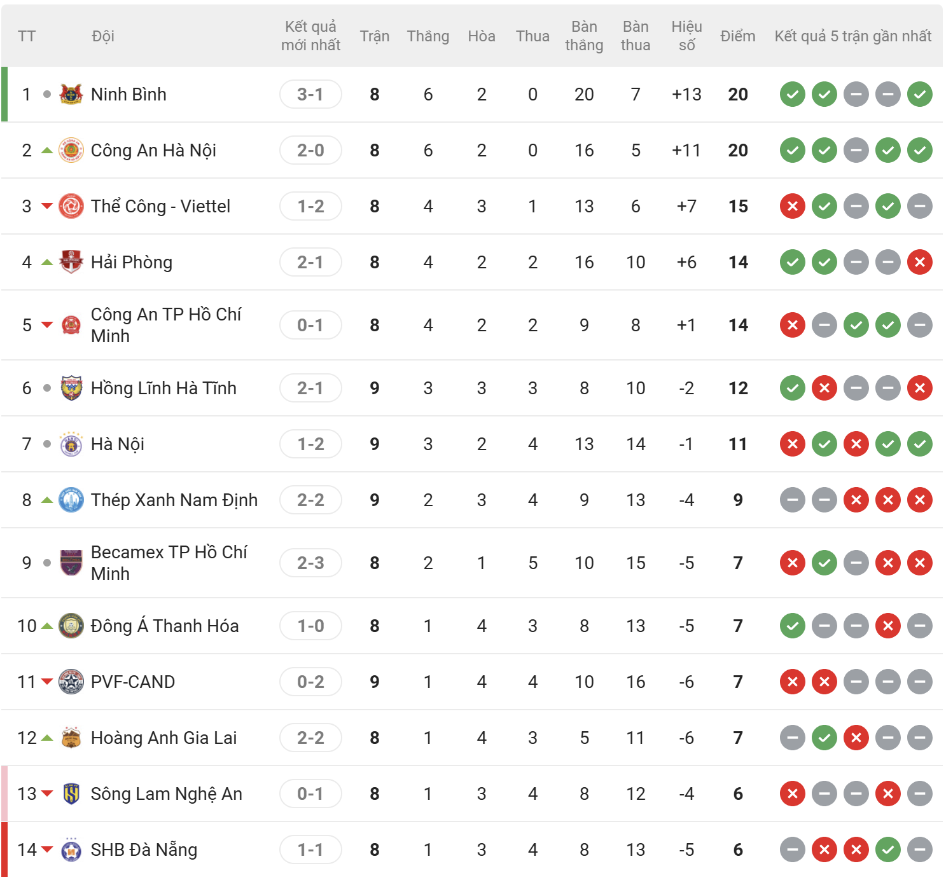
Task: Click the Công An TP Hồ Chí Minh team name
Action: pyautogui.click(x=166, y=325)
